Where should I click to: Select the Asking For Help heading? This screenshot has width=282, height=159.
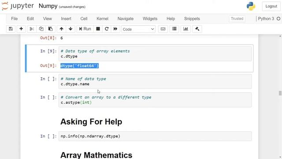[91, 122]
